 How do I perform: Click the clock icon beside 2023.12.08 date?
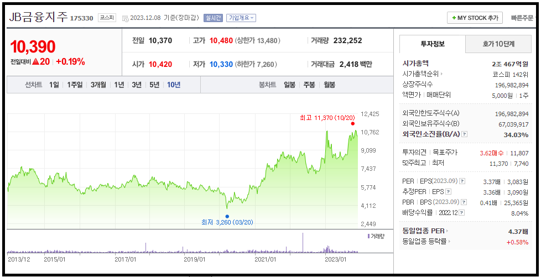(125, 18)
